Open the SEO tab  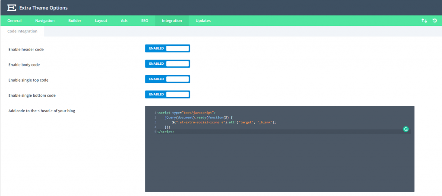(145, 21)
